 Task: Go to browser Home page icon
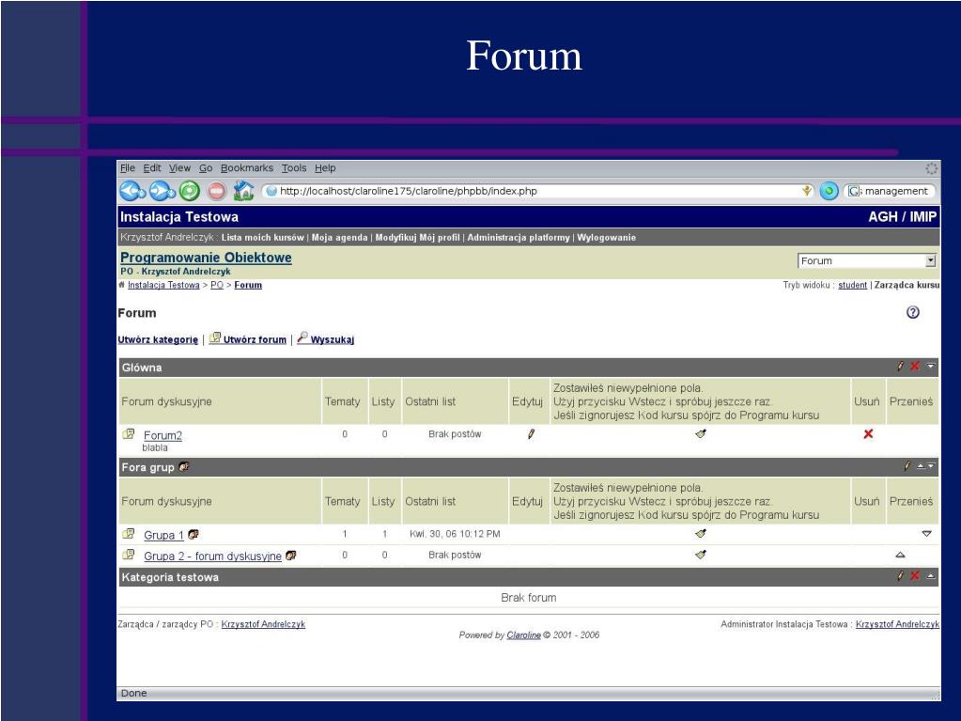pos(243,191)
